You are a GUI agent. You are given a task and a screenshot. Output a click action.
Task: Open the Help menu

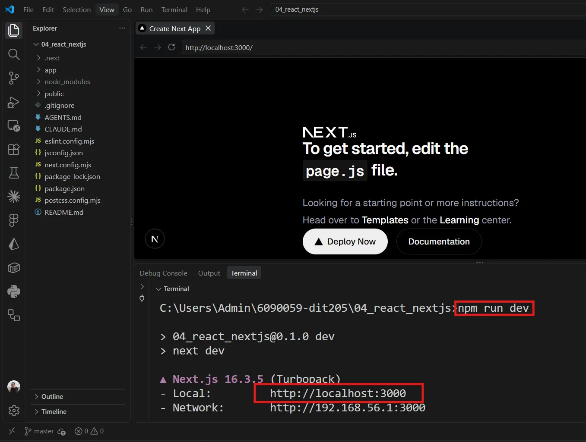pyautogui.click(x=203, y=9)
